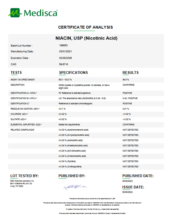Select expiration date 02/28/2026
This screenshot has width=172, height=222.
(65, 58)
